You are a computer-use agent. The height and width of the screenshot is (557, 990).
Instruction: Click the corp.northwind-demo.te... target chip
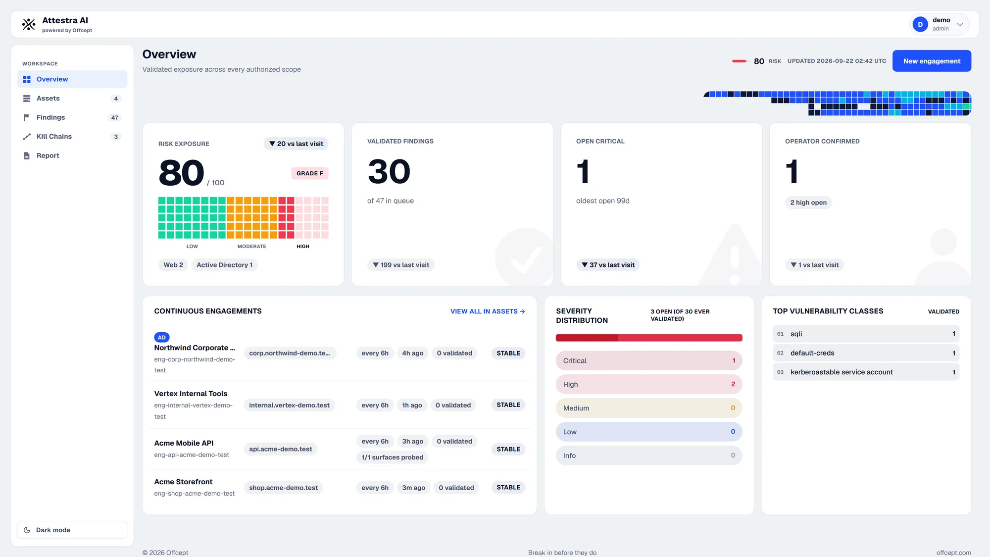pos(290,353)
